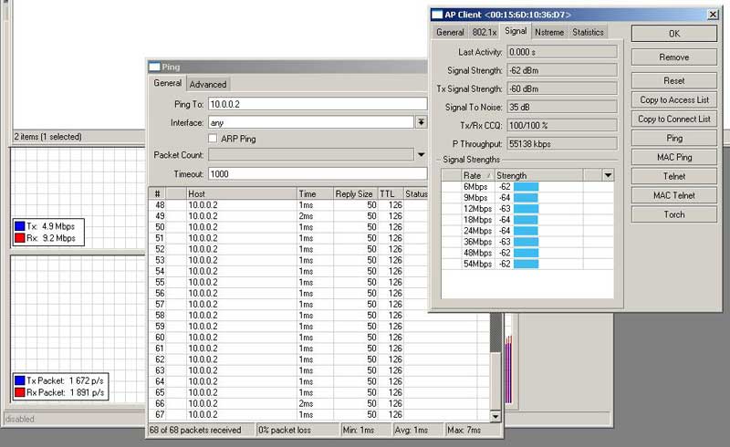The image size is (730, 447).
Task: Select the 36Mbps signal strength row
Action: tap(527, 242)
